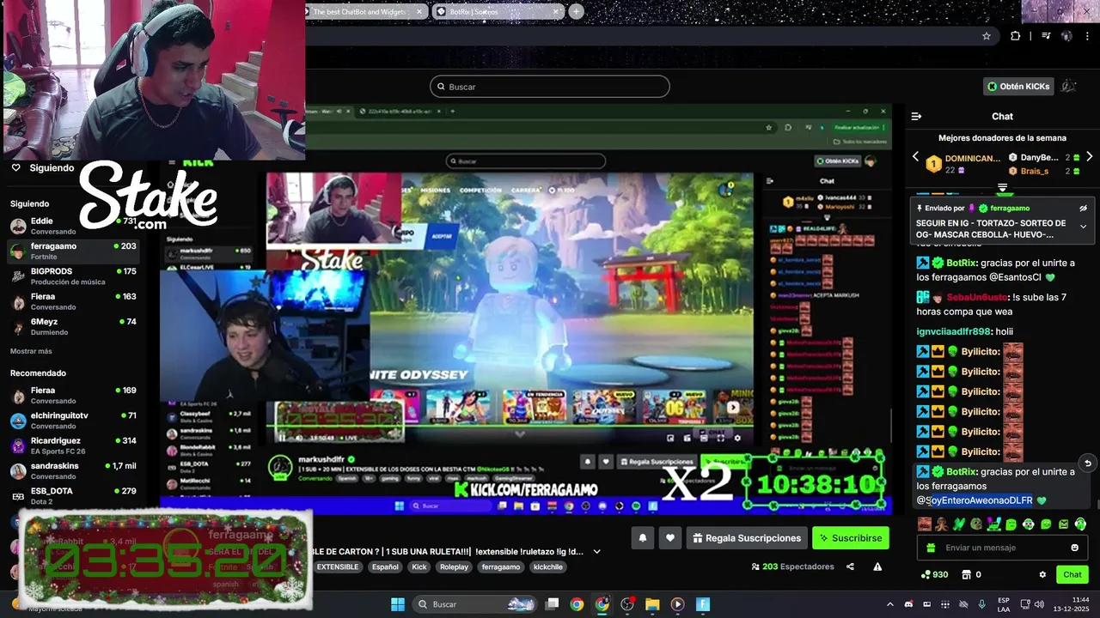Open the profile avatar next to Obtén KICKs
Image resolution: width=1100 pixels, height=618 pixels.
coord(1069,86)
